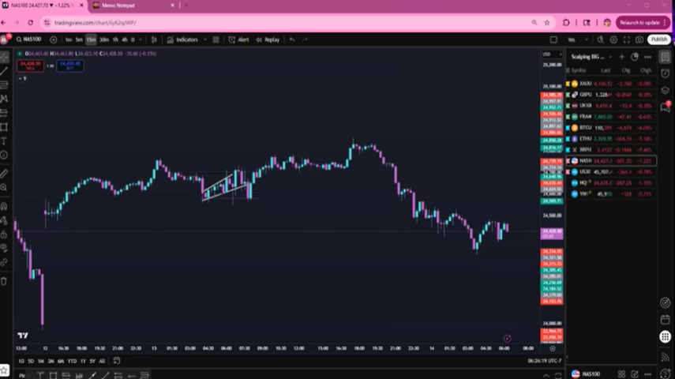Viewport: 675px width, 379px height.
Task: Select the 15m timeframe
Action: click(91, 39)
